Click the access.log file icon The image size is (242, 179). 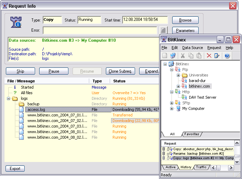22,109
